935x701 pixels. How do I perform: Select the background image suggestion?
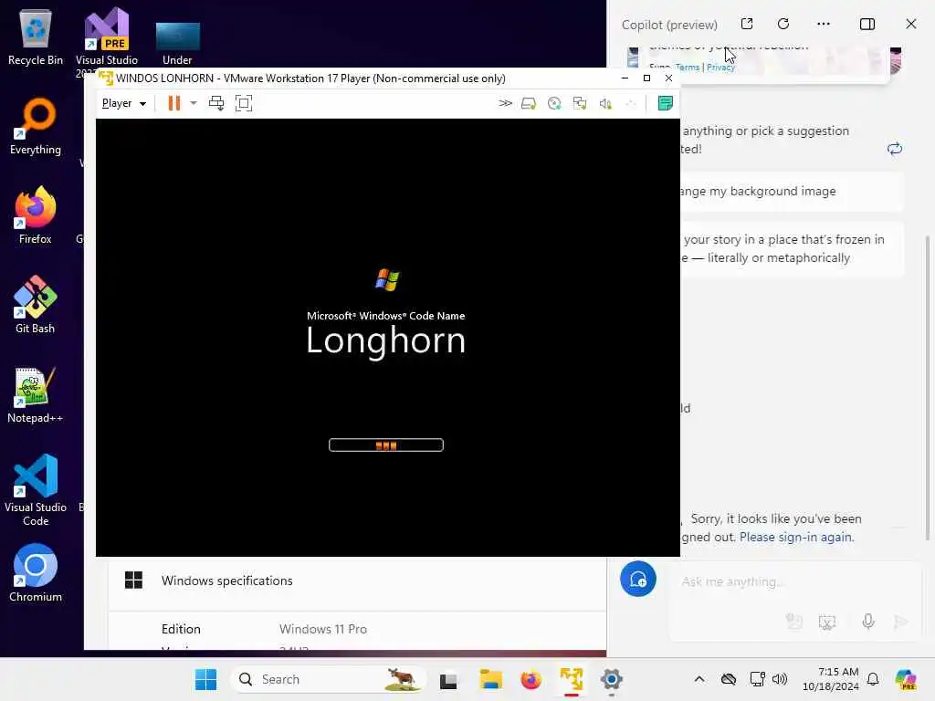[792, 192]
